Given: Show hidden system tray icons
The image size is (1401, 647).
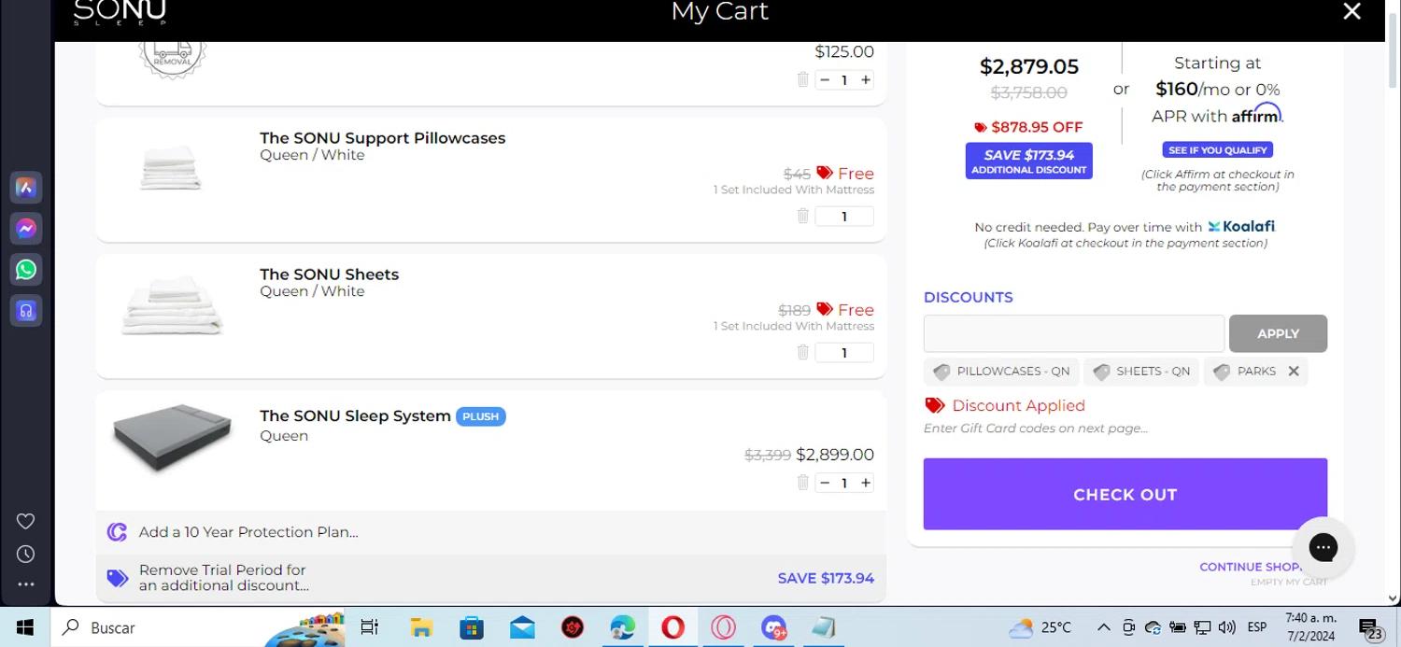Looking at the screenshot, I should pyautogui.click(x=1103, y=627).
